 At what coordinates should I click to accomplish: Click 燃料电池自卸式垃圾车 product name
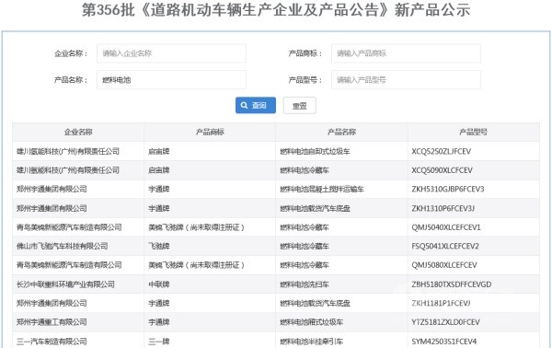pyautogui.click(x=315, y=152)
